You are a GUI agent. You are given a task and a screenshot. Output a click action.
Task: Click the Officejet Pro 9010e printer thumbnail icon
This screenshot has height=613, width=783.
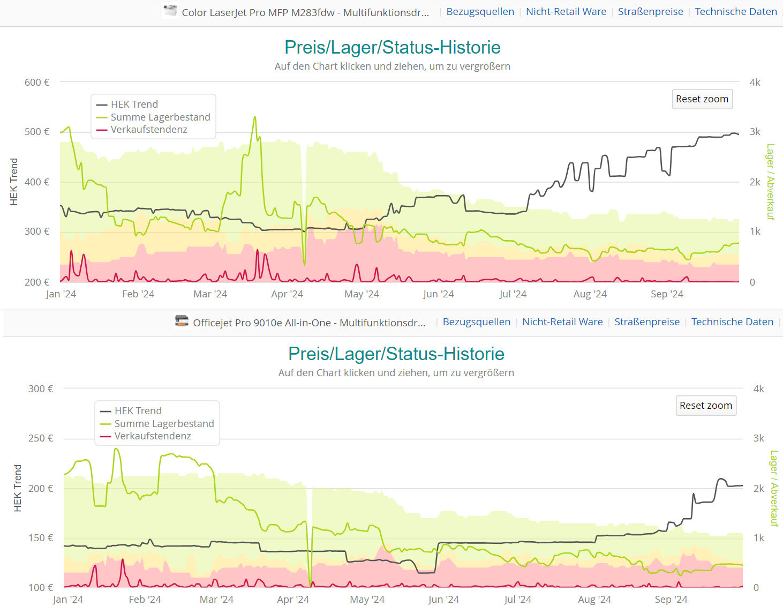coord(182,321)
